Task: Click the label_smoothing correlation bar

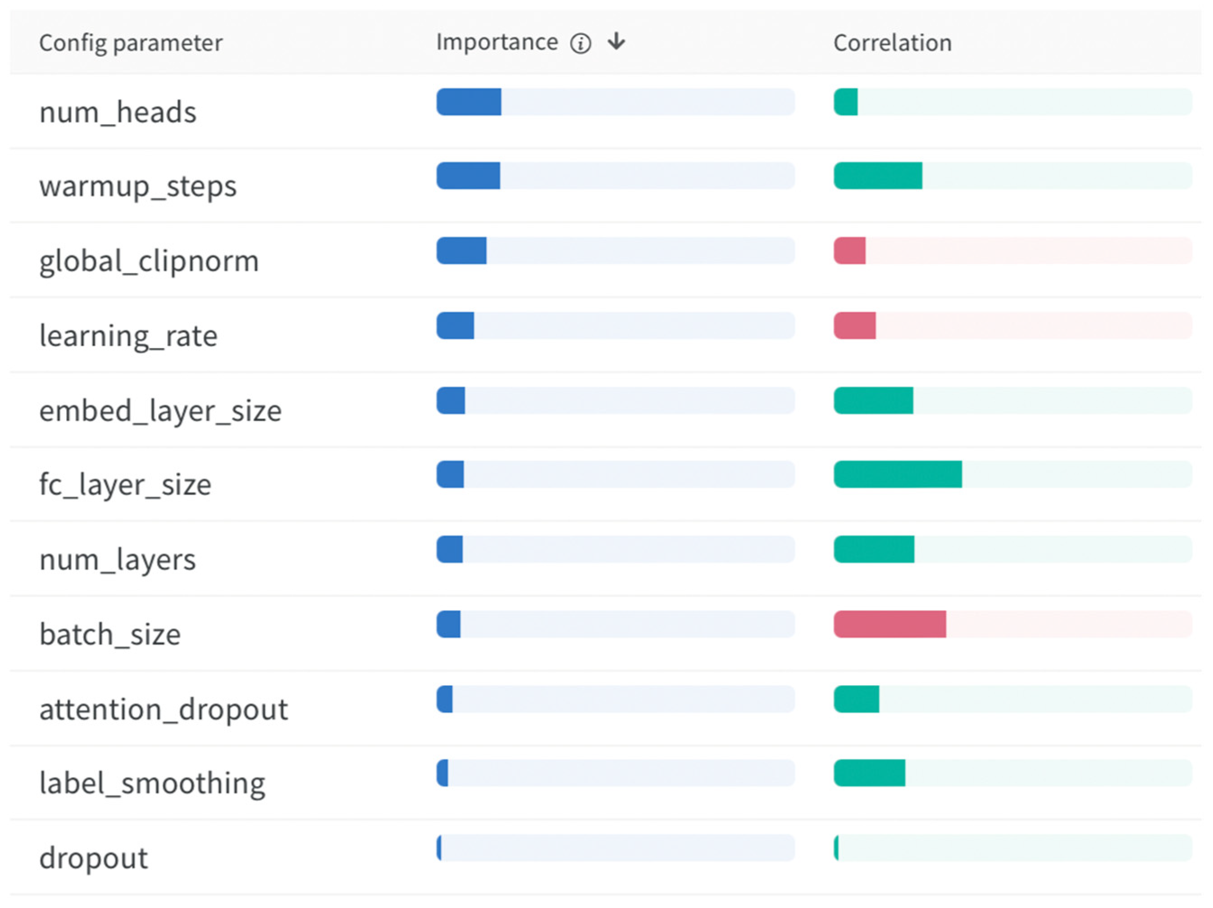Action: coord(870,773)
